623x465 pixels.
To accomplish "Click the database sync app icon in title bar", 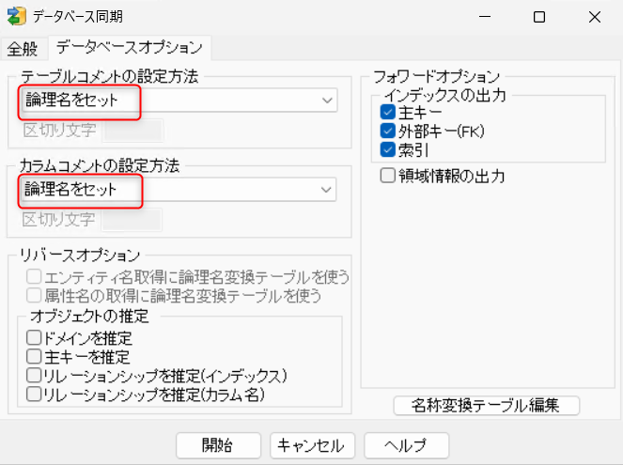I will (x=16, y=17).
